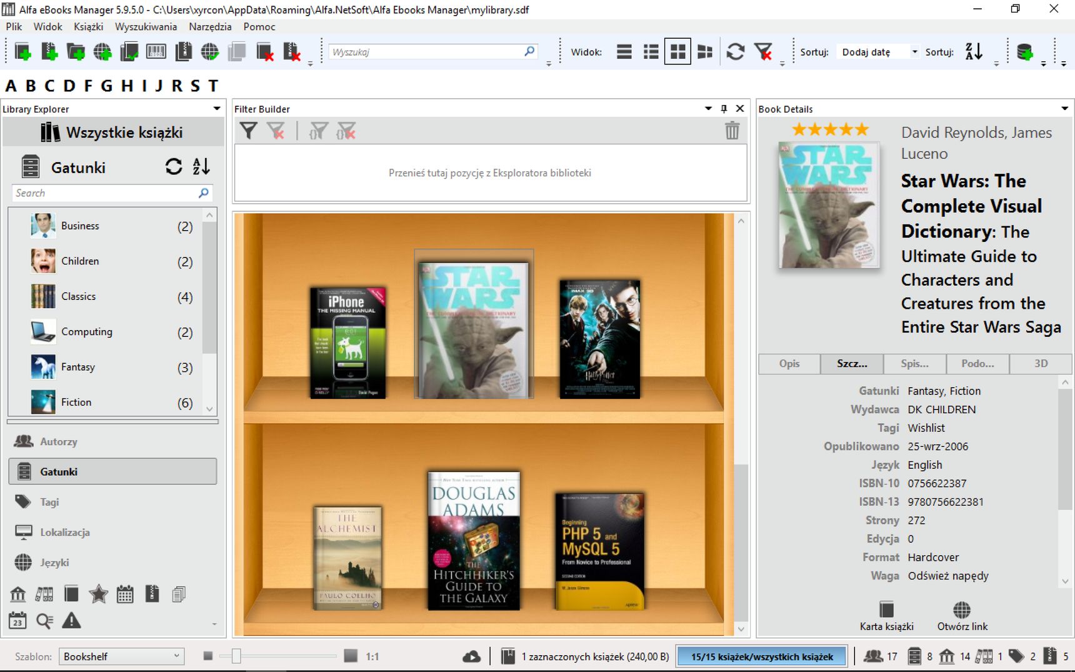Click the Gatunki list scrollbar
The image size is (1075, 672).
tap(209, 288)
